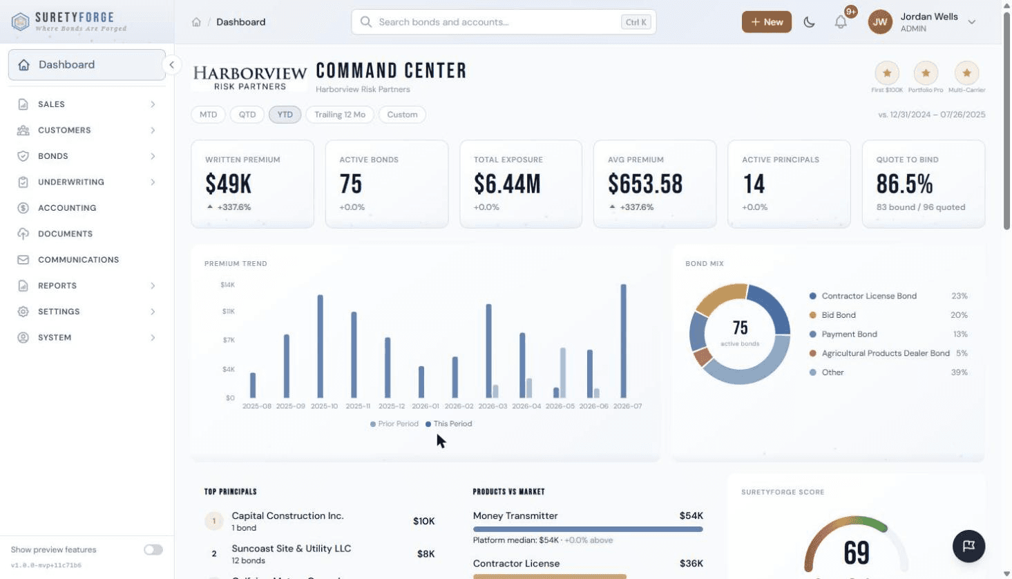Open the Dashboard sidebar item
1012x579 pixels.
coord(86,65)
